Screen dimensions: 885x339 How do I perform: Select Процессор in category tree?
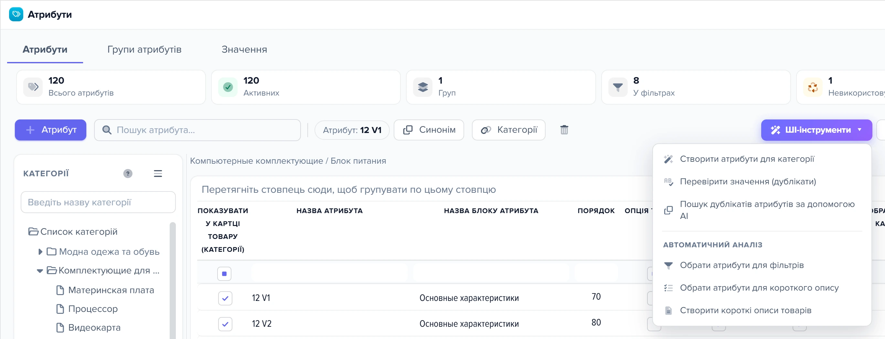coord(93,309)
